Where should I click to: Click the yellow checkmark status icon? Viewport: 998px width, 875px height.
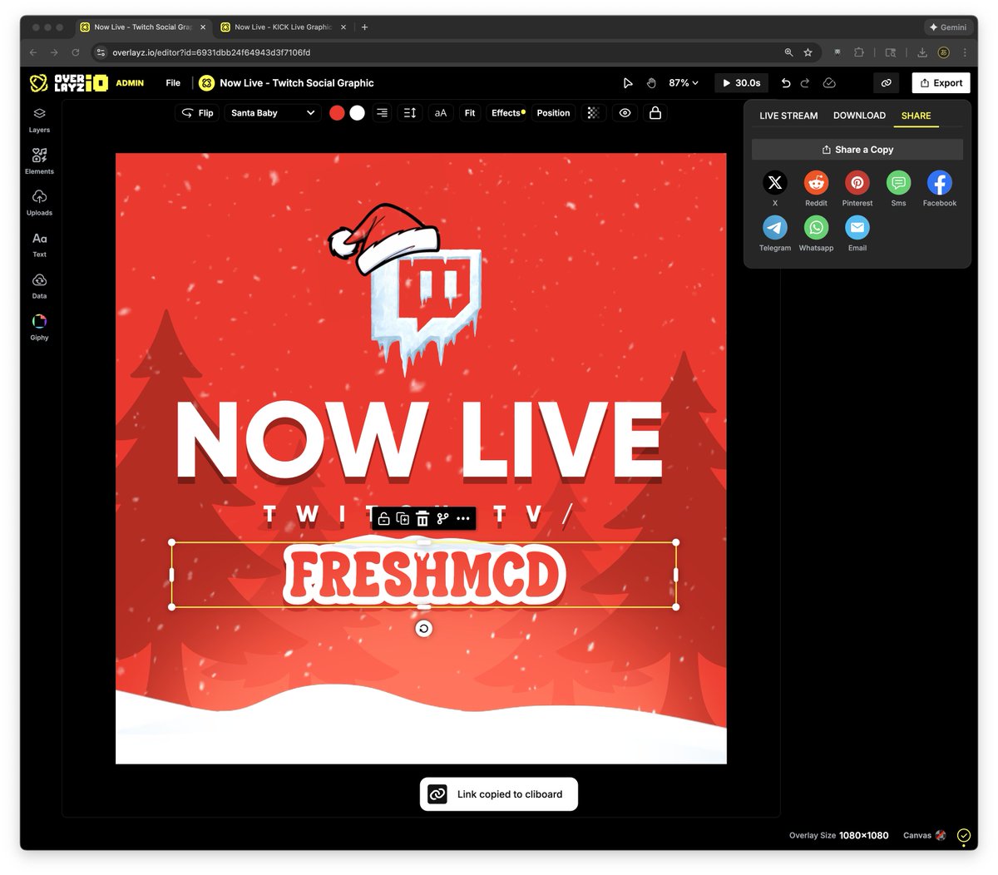click(x=964, y=835)
